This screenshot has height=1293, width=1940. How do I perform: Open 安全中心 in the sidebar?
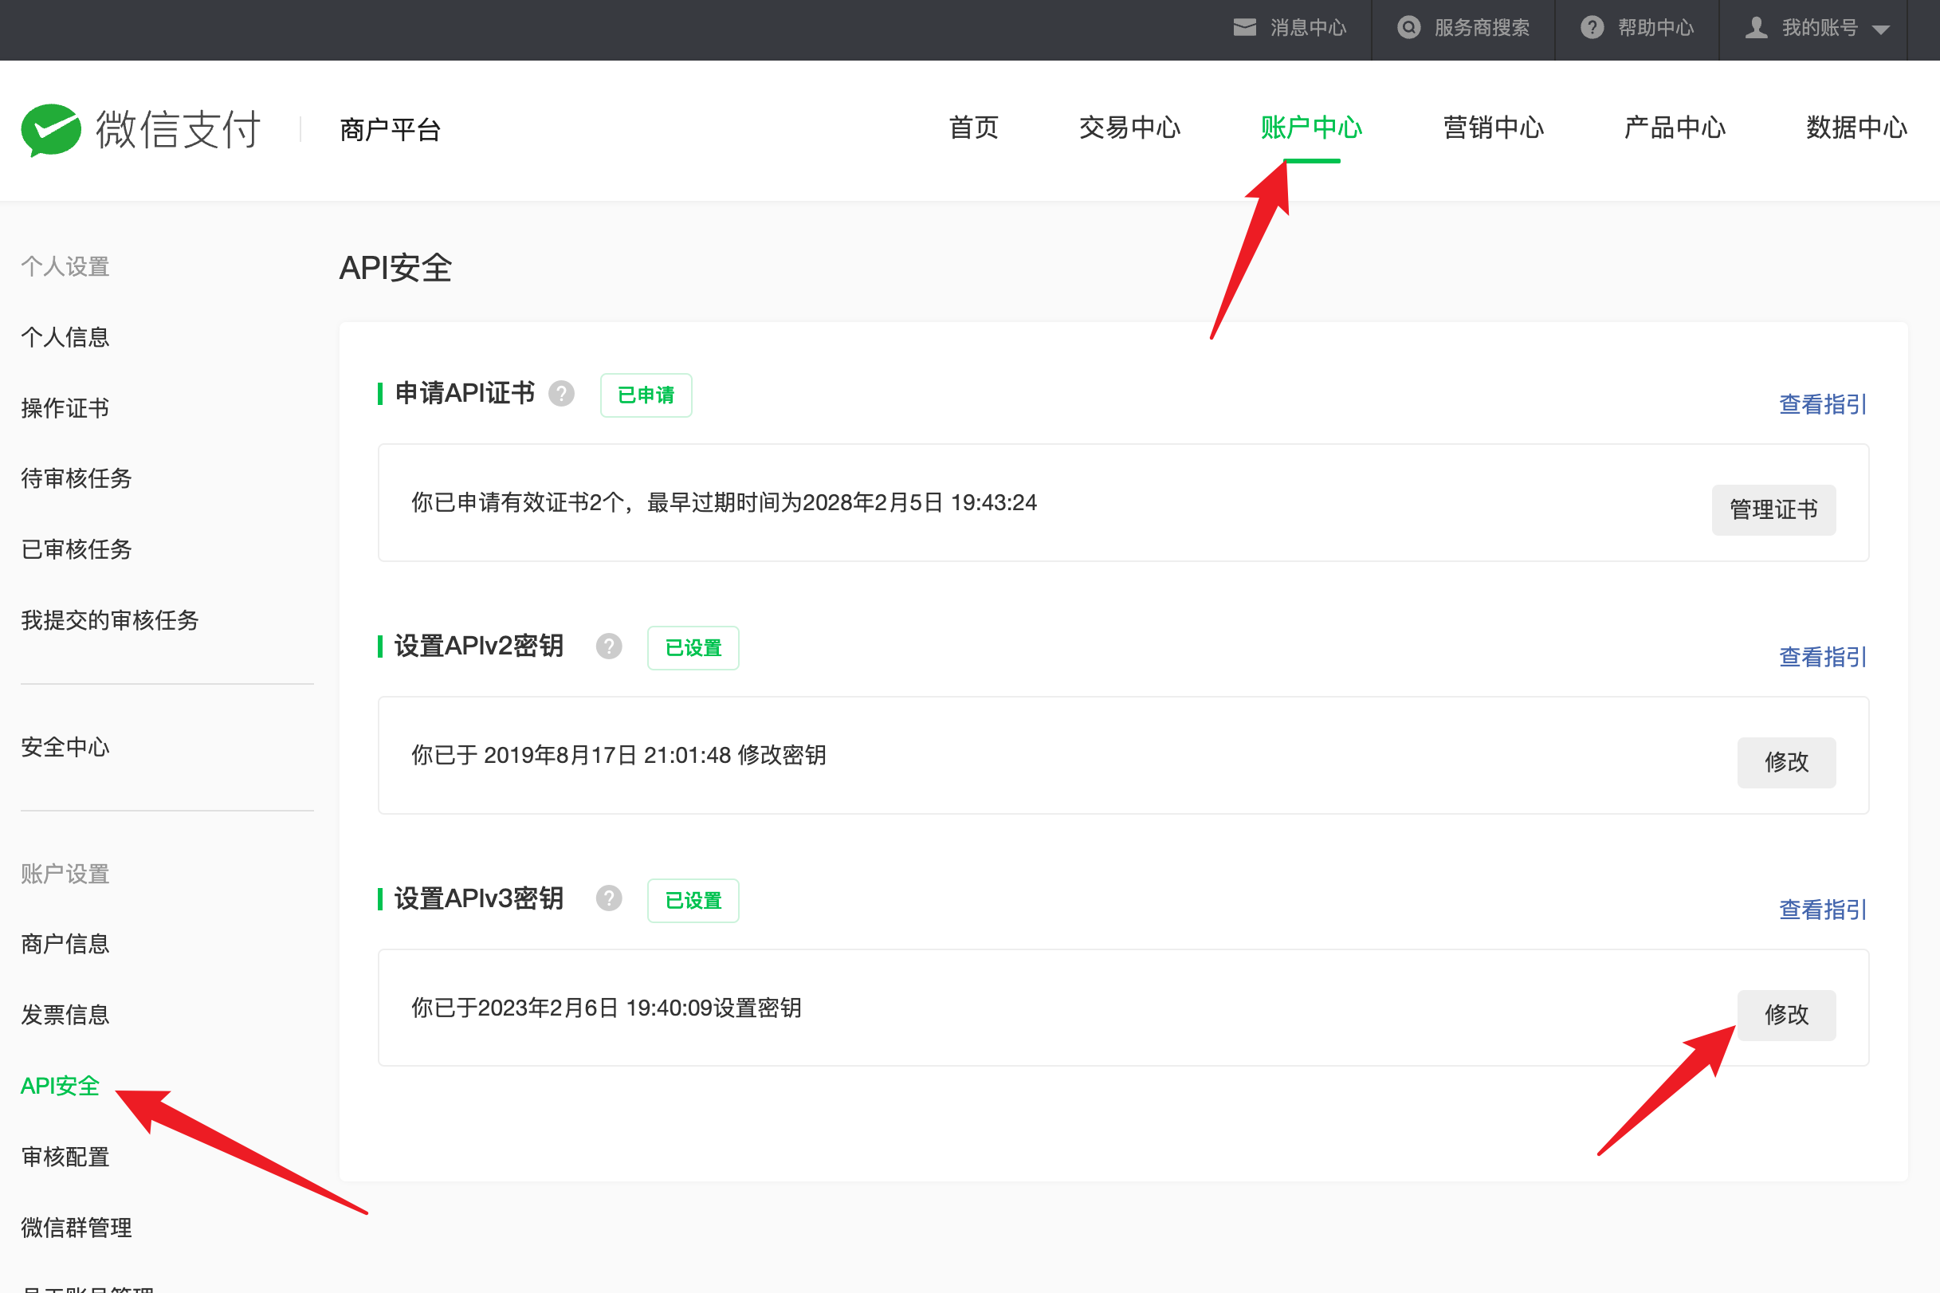[x=65, y=747]
